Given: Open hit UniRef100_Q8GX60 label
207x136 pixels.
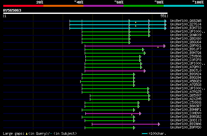Looking at the screenshot, I should [186, 39].
